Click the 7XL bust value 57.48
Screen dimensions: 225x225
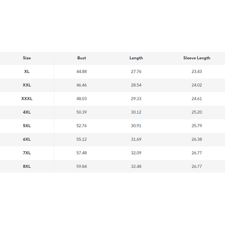coord(82,153)
